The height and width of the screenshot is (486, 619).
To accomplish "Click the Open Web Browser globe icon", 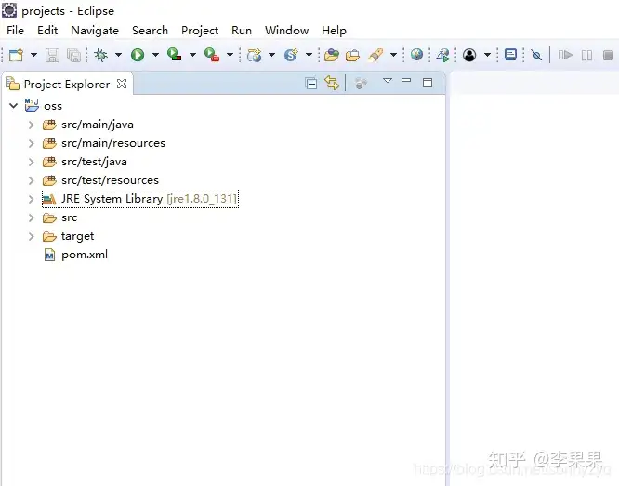I will (416, 55).
